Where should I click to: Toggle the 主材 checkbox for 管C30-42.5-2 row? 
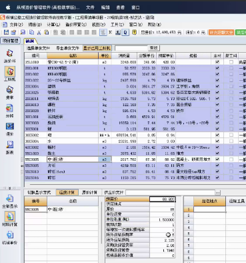[x=217, y=62]
